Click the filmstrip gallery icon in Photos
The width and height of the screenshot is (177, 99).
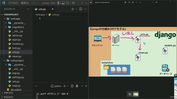click(130, 94)
